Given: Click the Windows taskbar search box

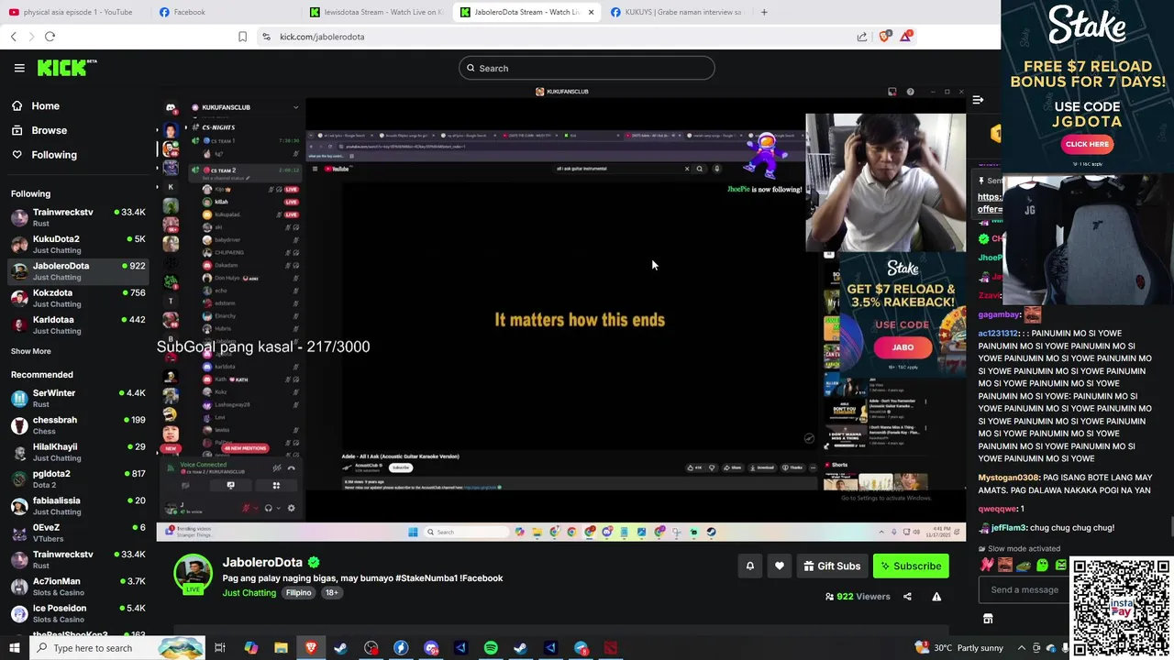Looking at the screenshot, I should click(x=117, y=648).
